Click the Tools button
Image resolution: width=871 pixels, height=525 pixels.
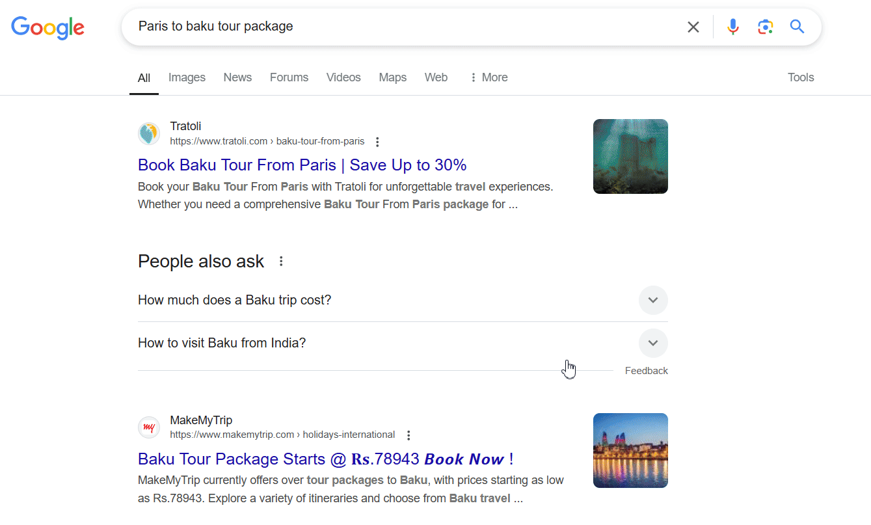[801, 77]
